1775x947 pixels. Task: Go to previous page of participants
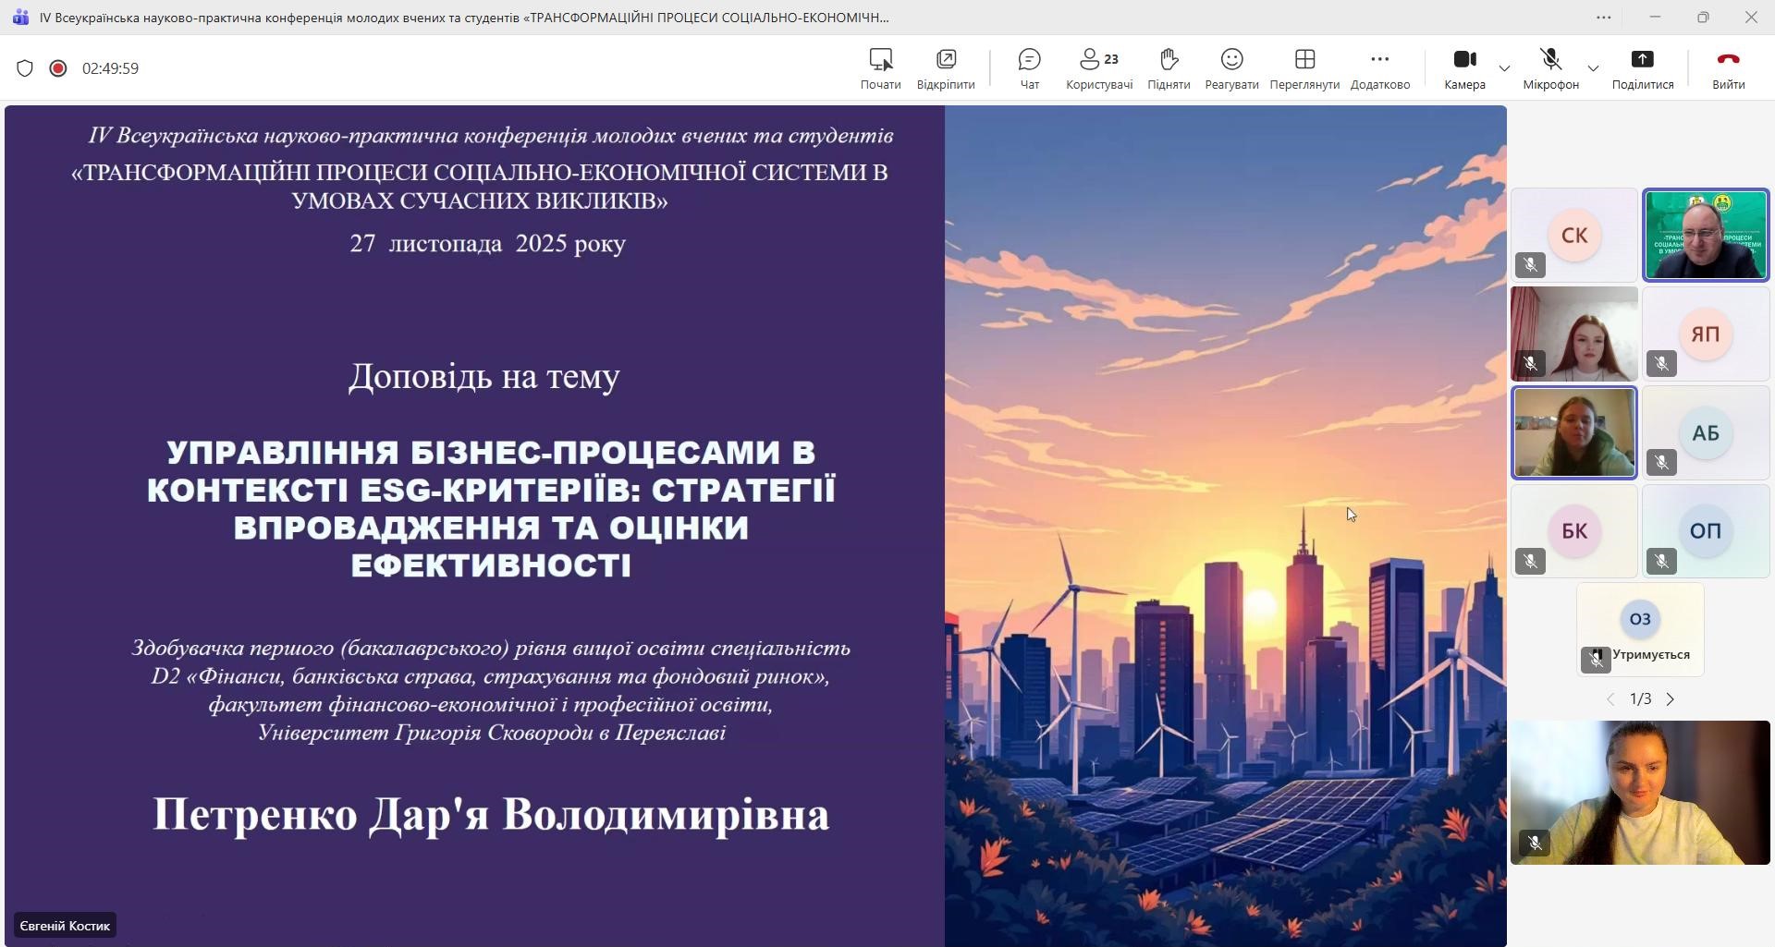tap(1610, 699)
